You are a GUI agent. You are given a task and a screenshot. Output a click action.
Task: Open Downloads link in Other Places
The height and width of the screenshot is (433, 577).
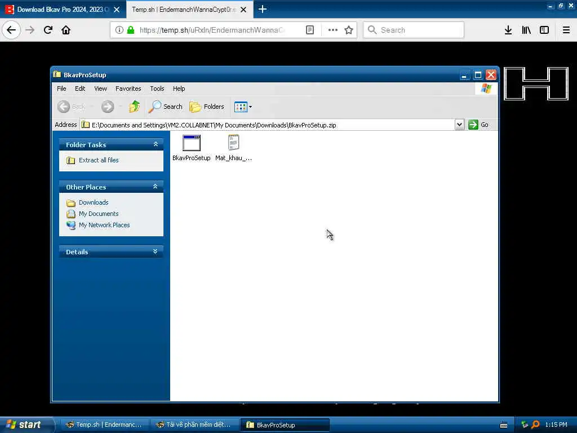94,202
